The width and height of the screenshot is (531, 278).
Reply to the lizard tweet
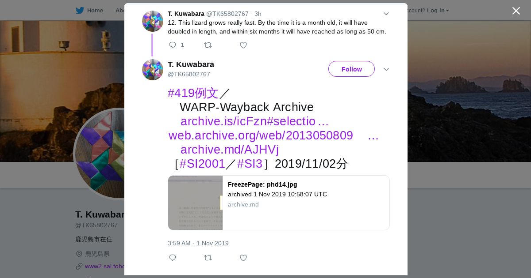(x=173, y=45)
